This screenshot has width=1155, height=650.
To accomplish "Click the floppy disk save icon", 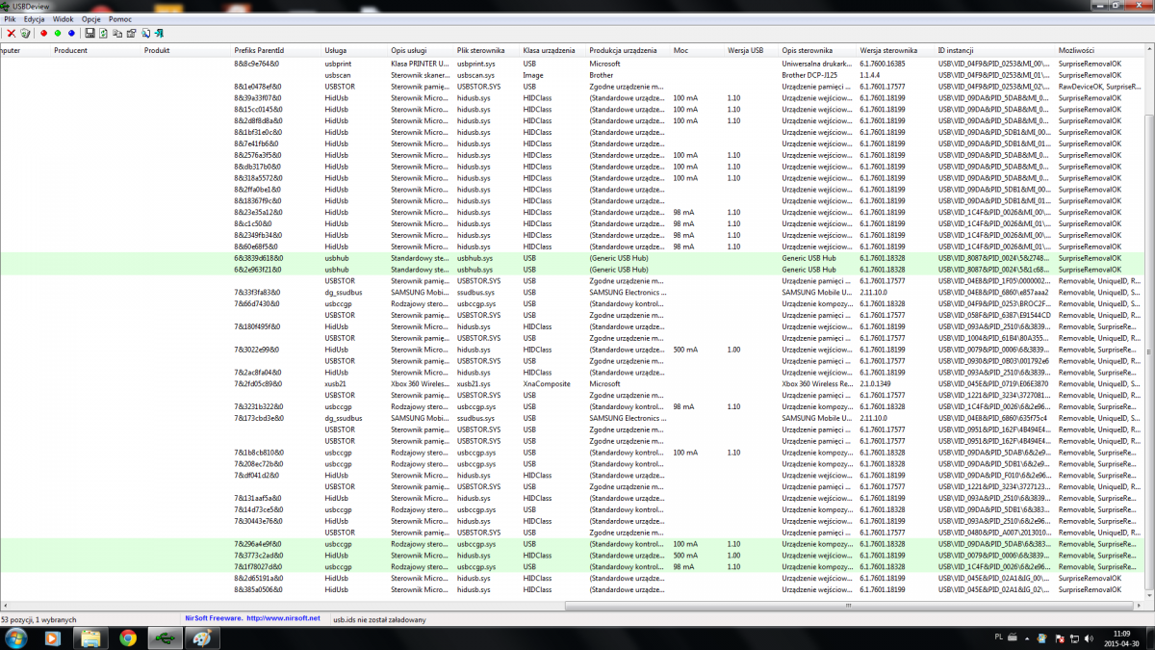I will pyautogui.click(x=89, y=33).
